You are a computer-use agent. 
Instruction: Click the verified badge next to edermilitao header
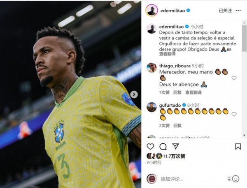coord(188,11)
